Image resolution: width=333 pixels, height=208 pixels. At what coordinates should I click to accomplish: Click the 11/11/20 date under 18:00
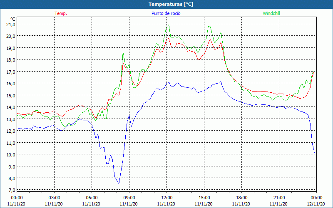[x=241, y=204]
